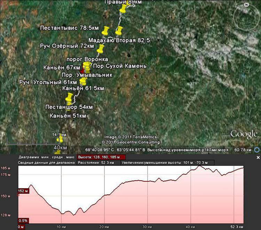Click the 0.5% slope indicator on chart

click(x=23, y=221)
